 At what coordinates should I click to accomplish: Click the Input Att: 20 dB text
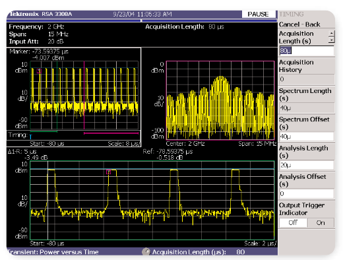(36, 42)
